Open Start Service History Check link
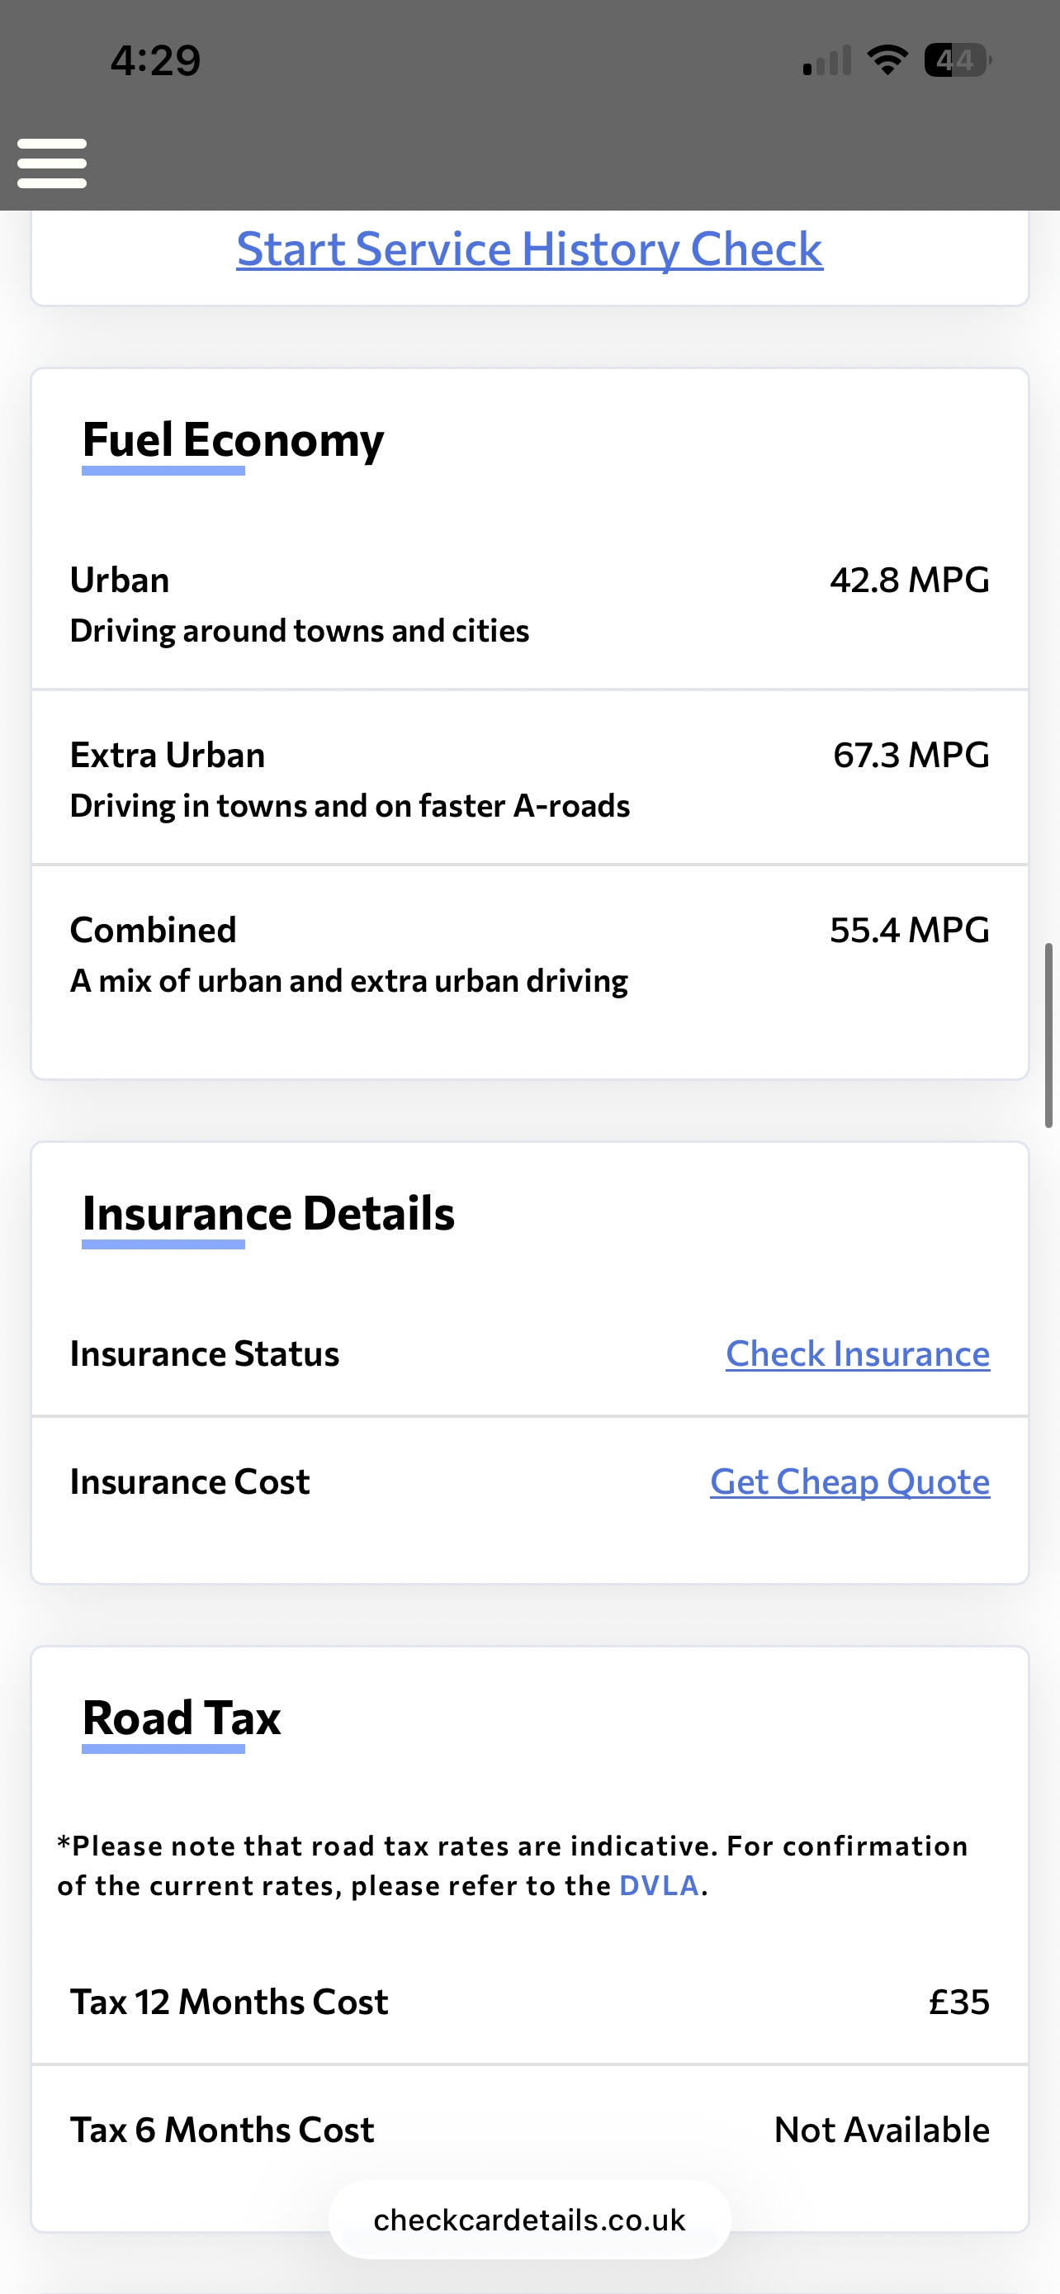 tap(529, 249)
